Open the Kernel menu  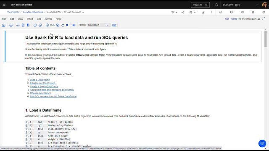pos(48,19)
